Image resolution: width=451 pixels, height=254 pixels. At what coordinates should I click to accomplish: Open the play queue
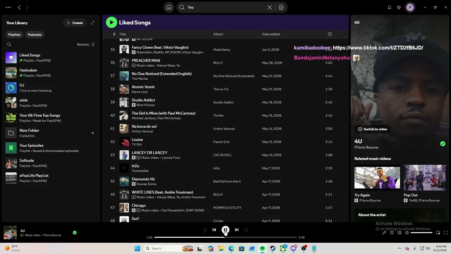click(x=392, y=233)
